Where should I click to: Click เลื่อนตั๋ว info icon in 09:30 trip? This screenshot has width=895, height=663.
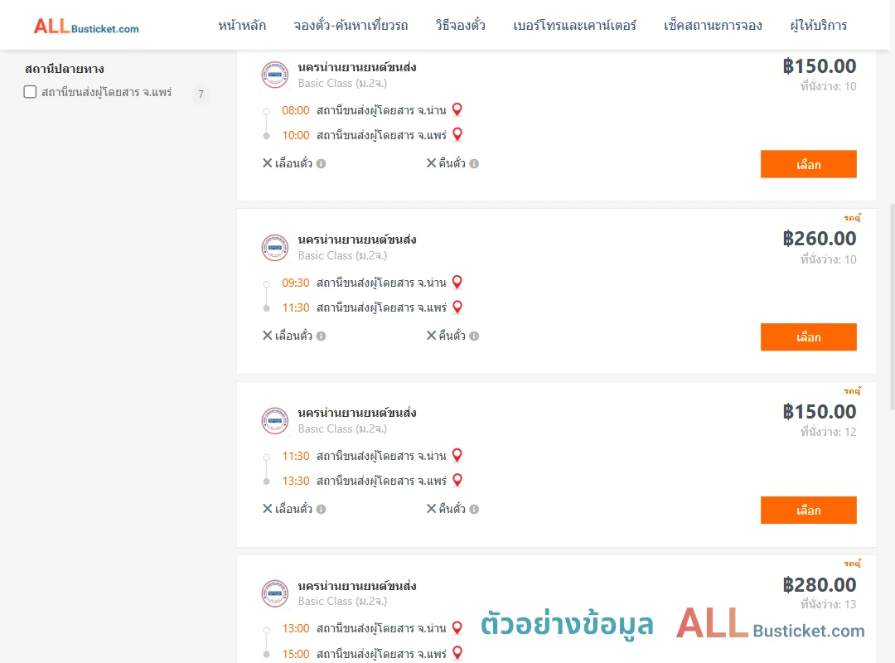322,336
